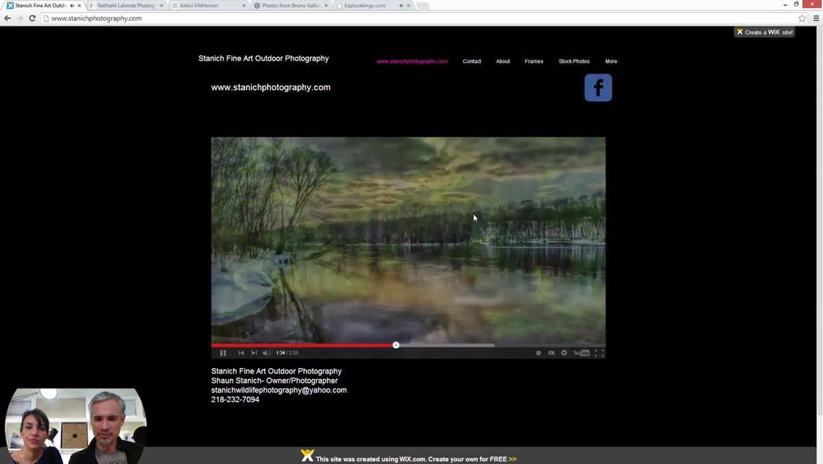Close the Stanich Fine Art tab
Viewport: 823px width, 464px height.
80,5
